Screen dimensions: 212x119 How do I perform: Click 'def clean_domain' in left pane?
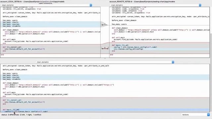[x=11, y=30]
